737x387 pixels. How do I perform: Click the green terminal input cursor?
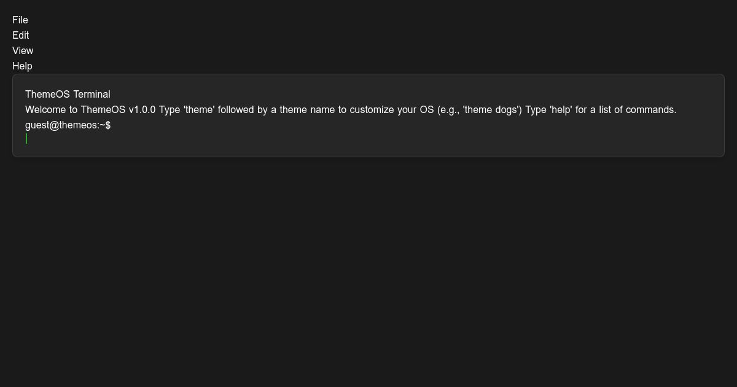[27, 139]
